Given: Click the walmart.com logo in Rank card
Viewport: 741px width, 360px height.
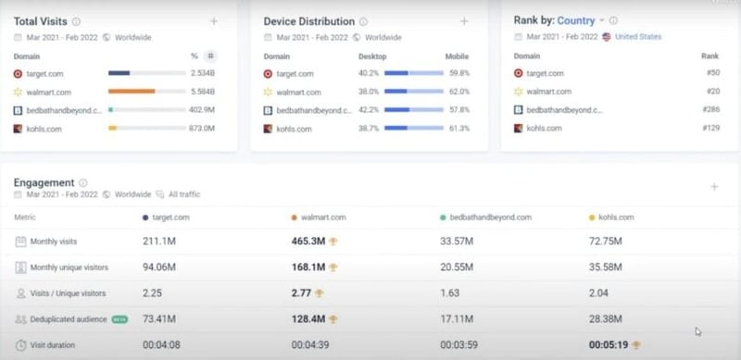Looking at the screenshot, I should click(x=519, y=92).
